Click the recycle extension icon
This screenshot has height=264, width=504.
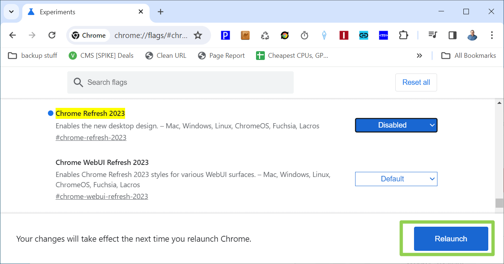[265, 35]
